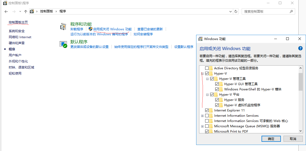The width and height of the screenshot is (306, 151).
Task: Click the Microsoft Print to PDF folder icon
Action: tap(211, 131)
